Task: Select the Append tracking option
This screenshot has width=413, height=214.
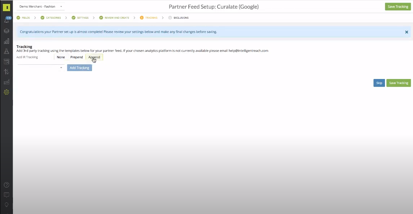Action: (x=94, y=57)
